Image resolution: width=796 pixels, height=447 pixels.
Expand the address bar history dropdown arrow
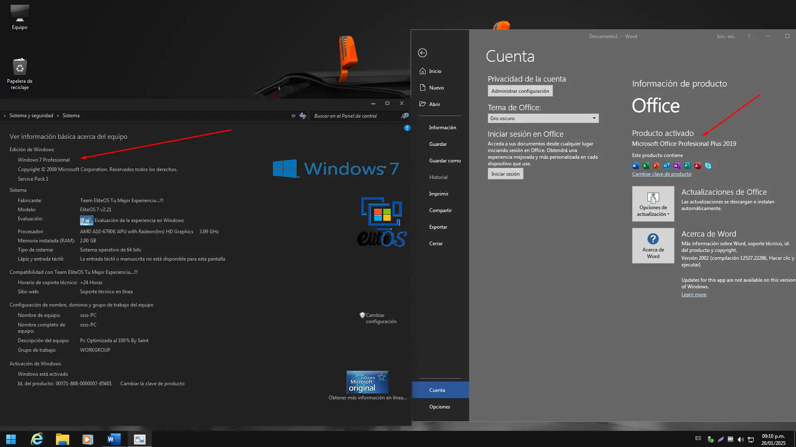[293, 116]
